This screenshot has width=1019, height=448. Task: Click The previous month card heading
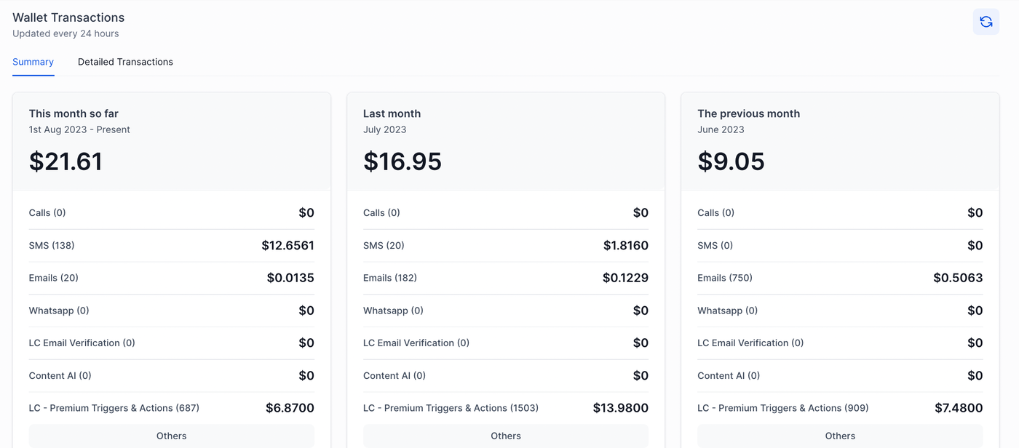tap(748, 113)
